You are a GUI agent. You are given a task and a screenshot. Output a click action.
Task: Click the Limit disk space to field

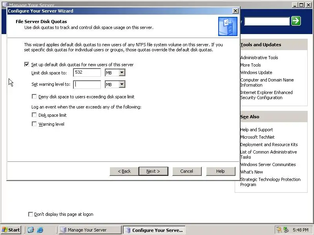point(87,72)
